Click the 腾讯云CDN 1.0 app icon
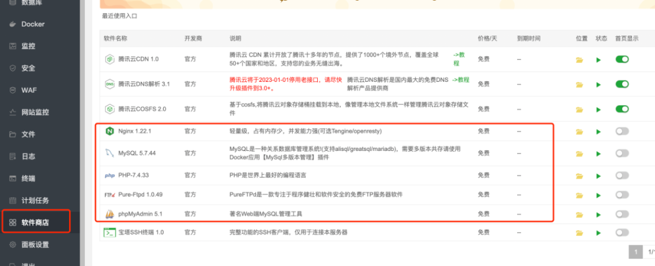 [x=109, y=59]
